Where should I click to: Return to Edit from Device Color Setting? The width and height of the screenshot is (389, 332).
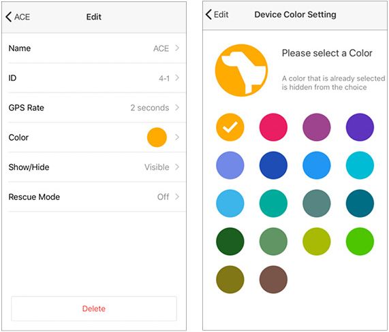pyautogui.click(x=217, y=14)
